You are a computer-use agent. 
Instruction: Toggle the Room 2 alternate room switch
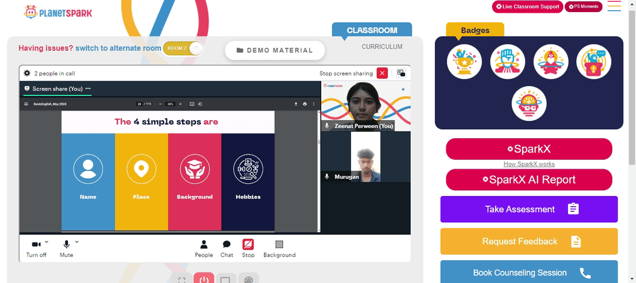(x=183, y=48)
